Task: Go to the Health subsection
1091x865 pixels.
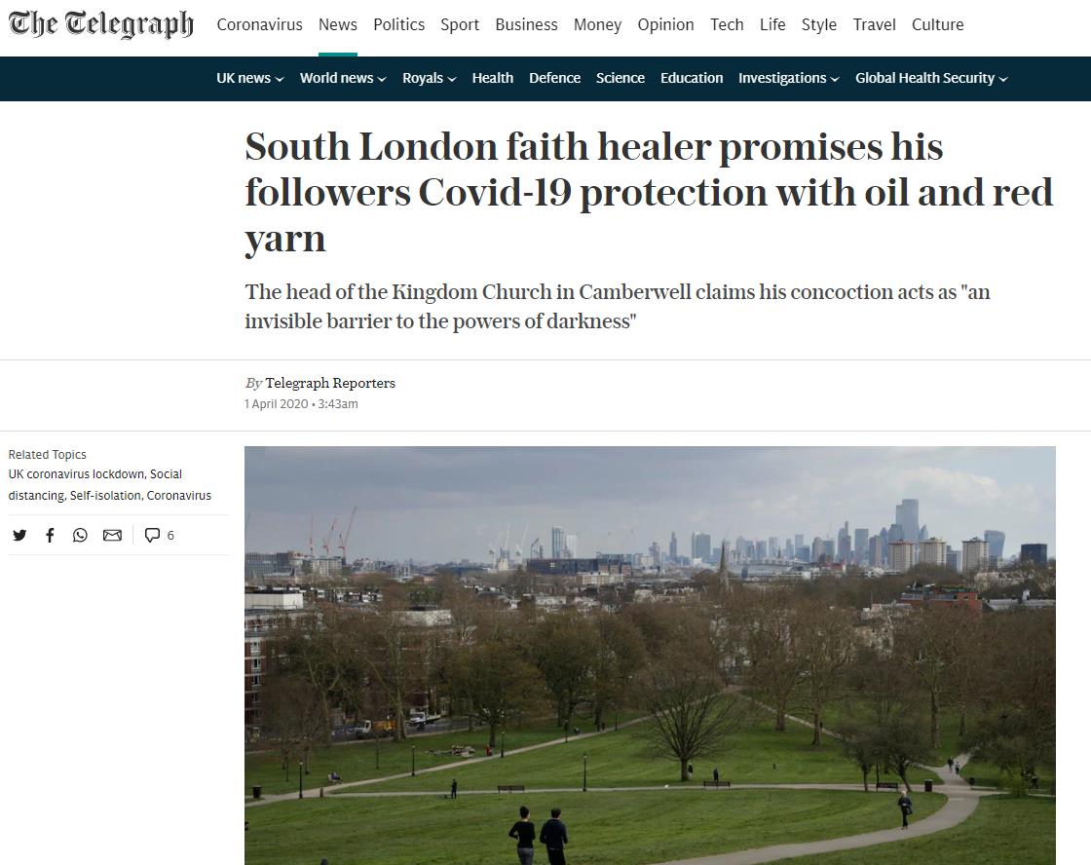Action: point(493,78)
